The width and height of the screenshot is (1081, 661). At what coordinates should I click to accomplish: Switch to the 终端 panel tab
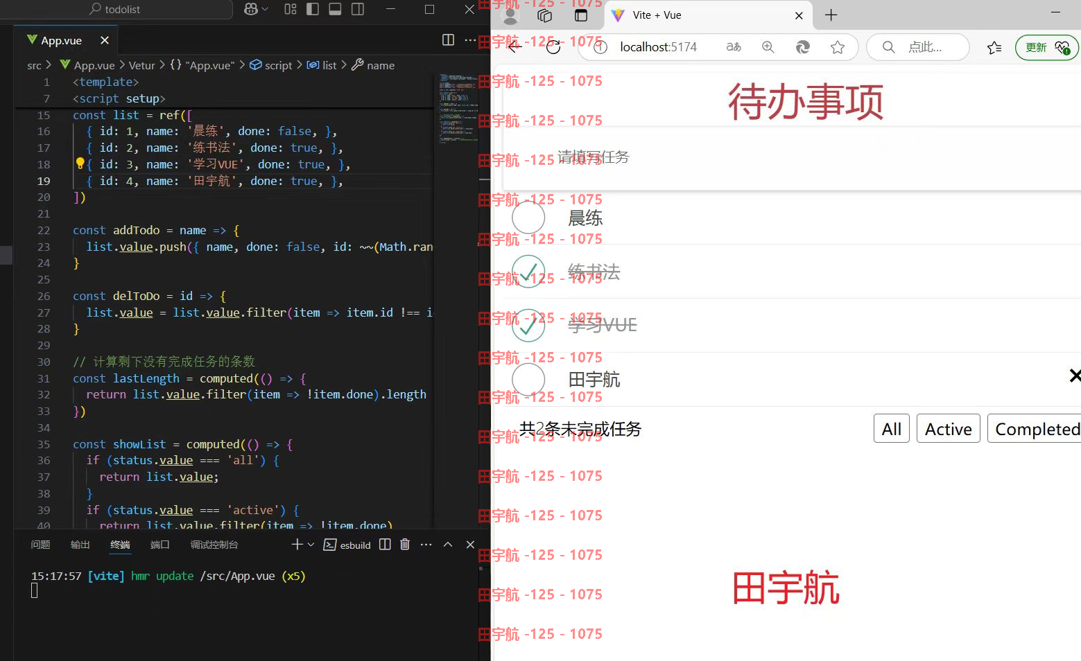(120, 545)
